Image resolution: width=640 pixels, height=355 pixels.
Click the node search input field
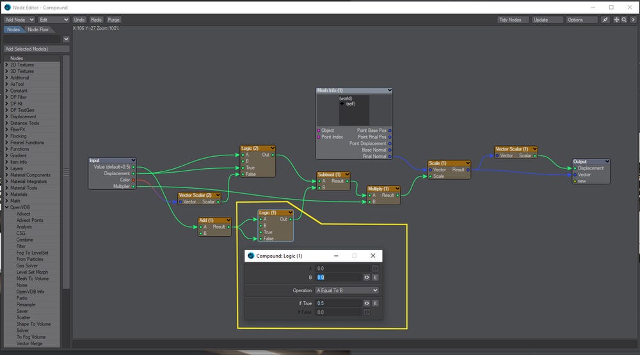tap(32, 39)
